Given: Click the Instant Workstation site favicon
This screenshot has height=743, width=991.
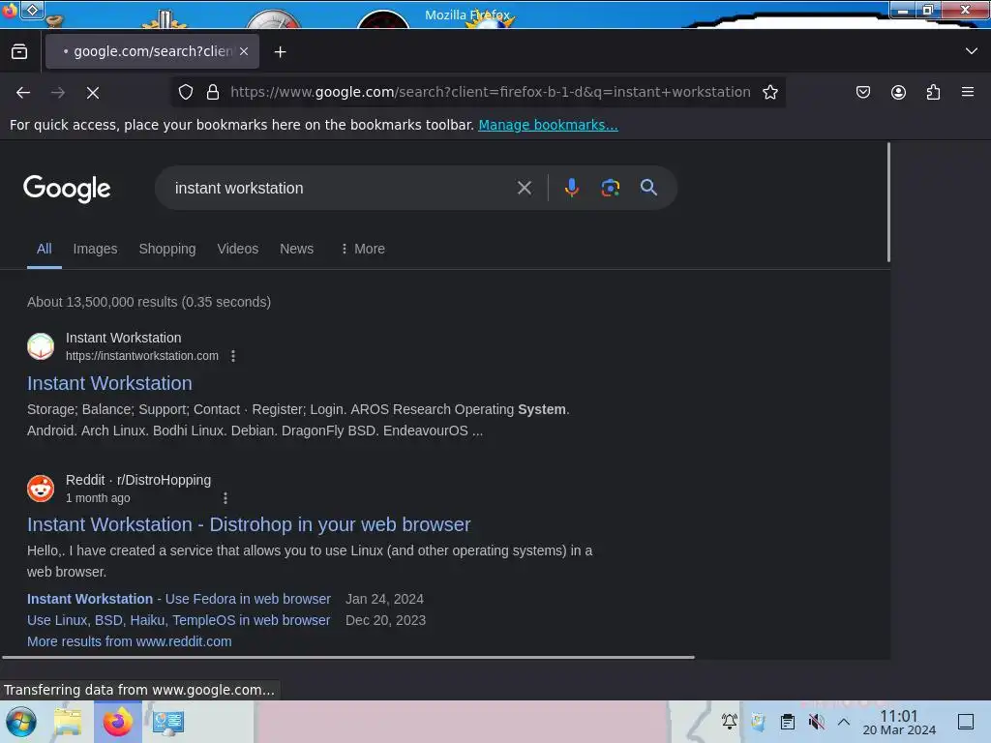Looking at the screenshot, I should point(41,346).
